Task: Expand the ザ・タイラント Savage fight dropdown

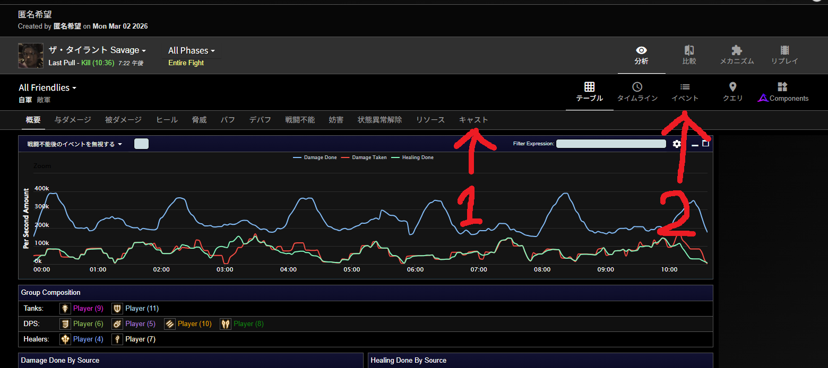Action: click(97, 50)
